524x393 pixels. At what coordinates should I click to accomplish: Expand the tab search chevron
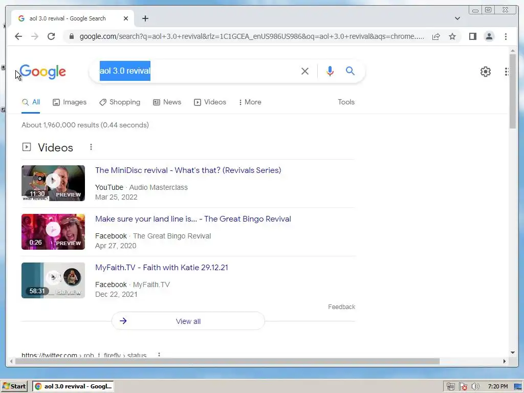pyautogui.click(x=457, y=18)
